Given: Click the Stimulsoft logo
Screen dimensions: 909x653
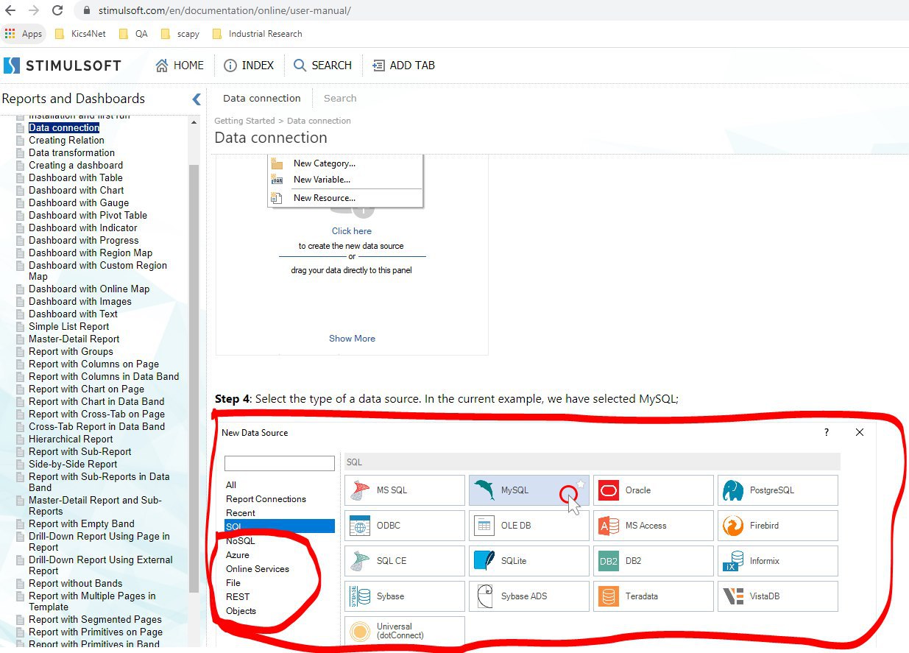Looking at the screenshot, I should pos(63,66).
